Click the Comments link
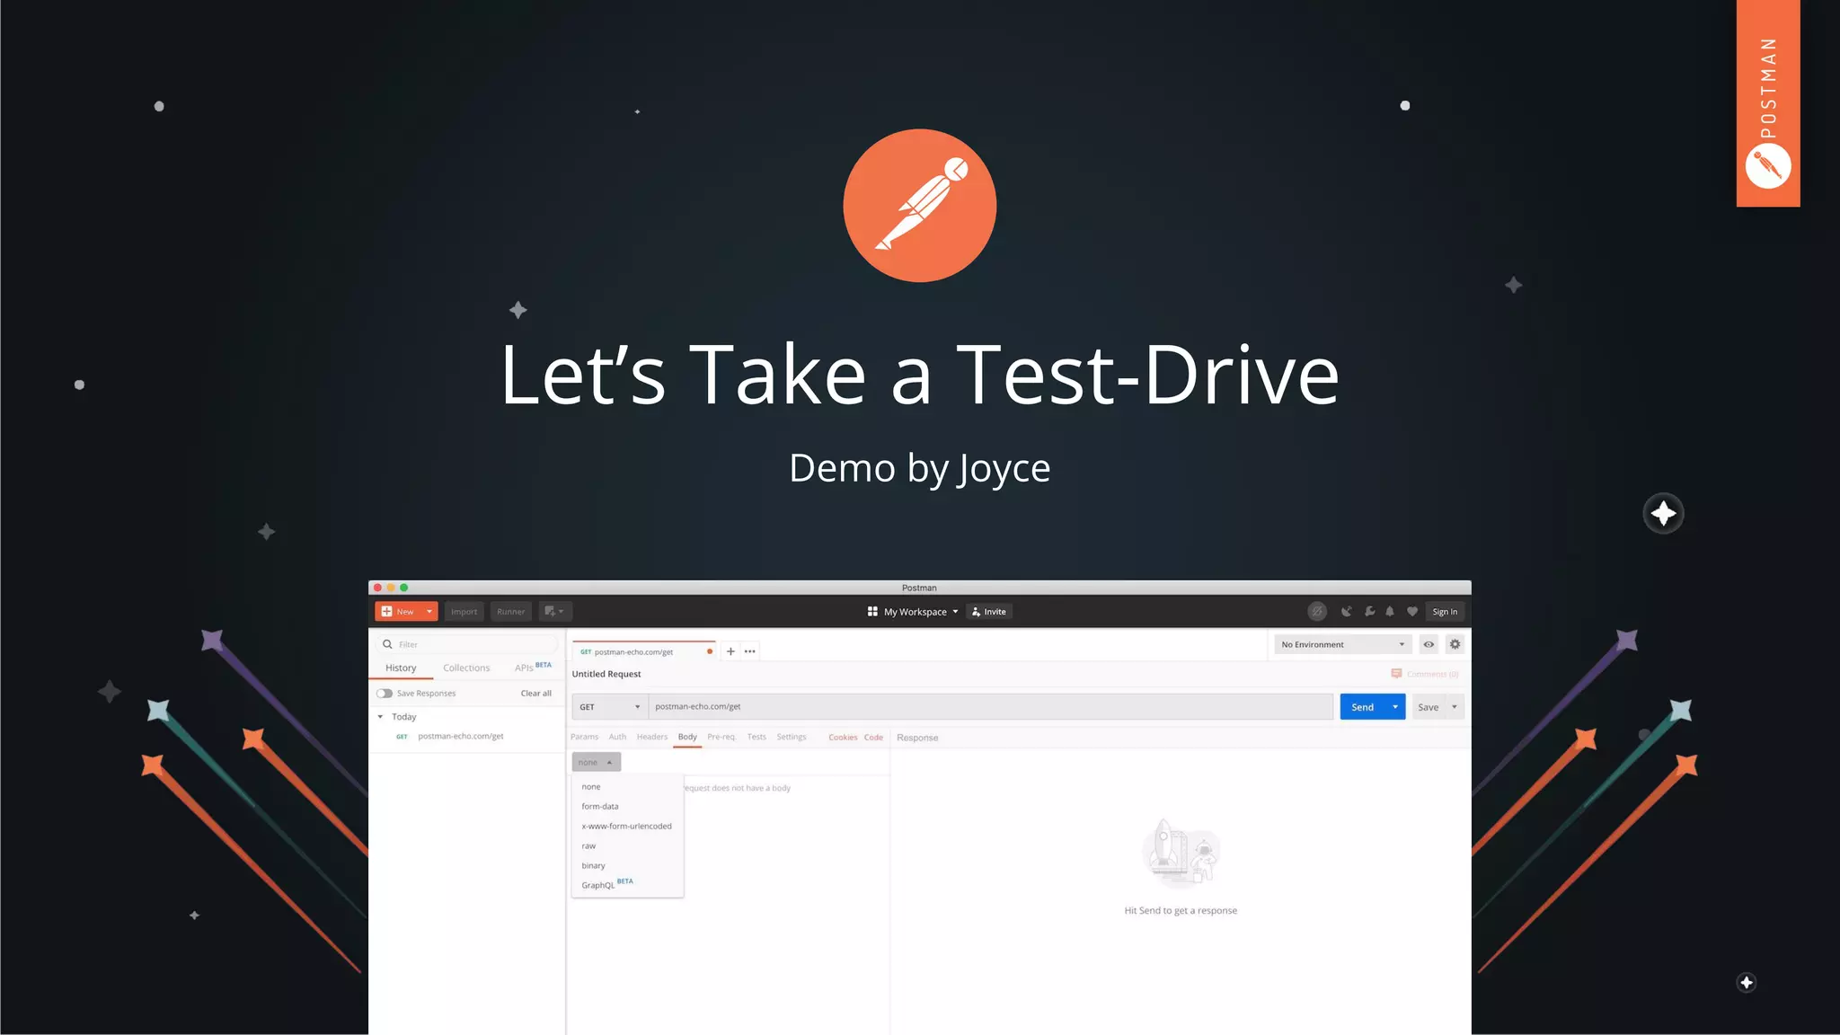This screenshot has width=1840, height=1035. click(x=1425, y=674)
